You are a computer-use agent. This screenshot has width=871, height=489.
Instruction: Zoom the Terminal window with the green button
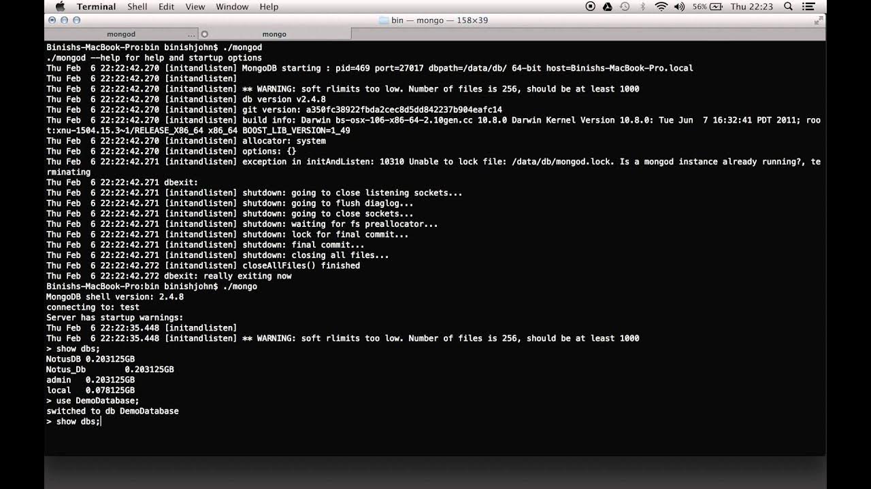coord(76,20)
